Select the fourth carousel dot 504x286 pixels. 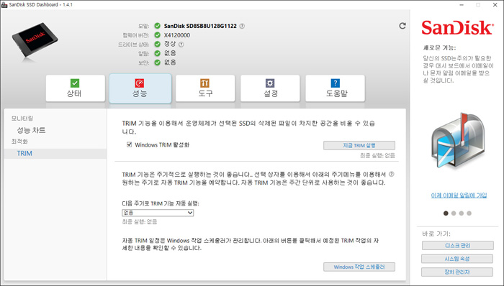click(469, 213)
